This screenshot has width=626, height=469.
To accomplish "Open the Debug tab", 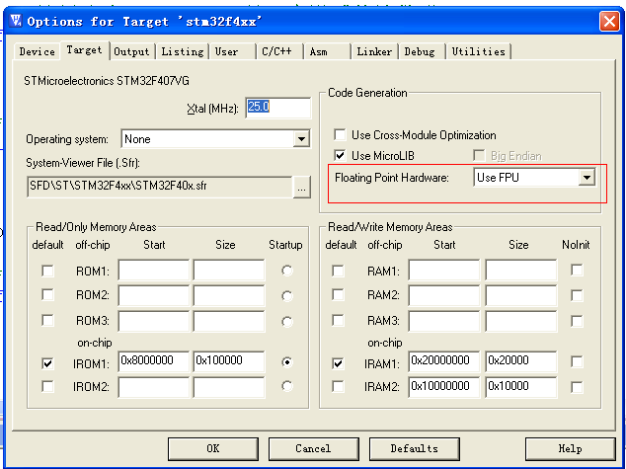I will pos(422,51).
